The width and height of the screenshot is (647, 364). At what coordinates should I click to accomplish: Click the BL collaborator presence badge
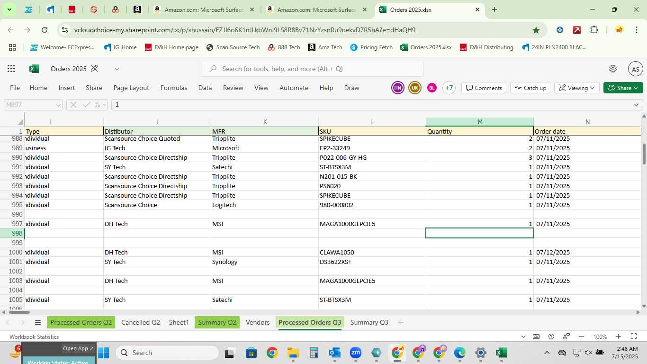(x=431, y=88)
